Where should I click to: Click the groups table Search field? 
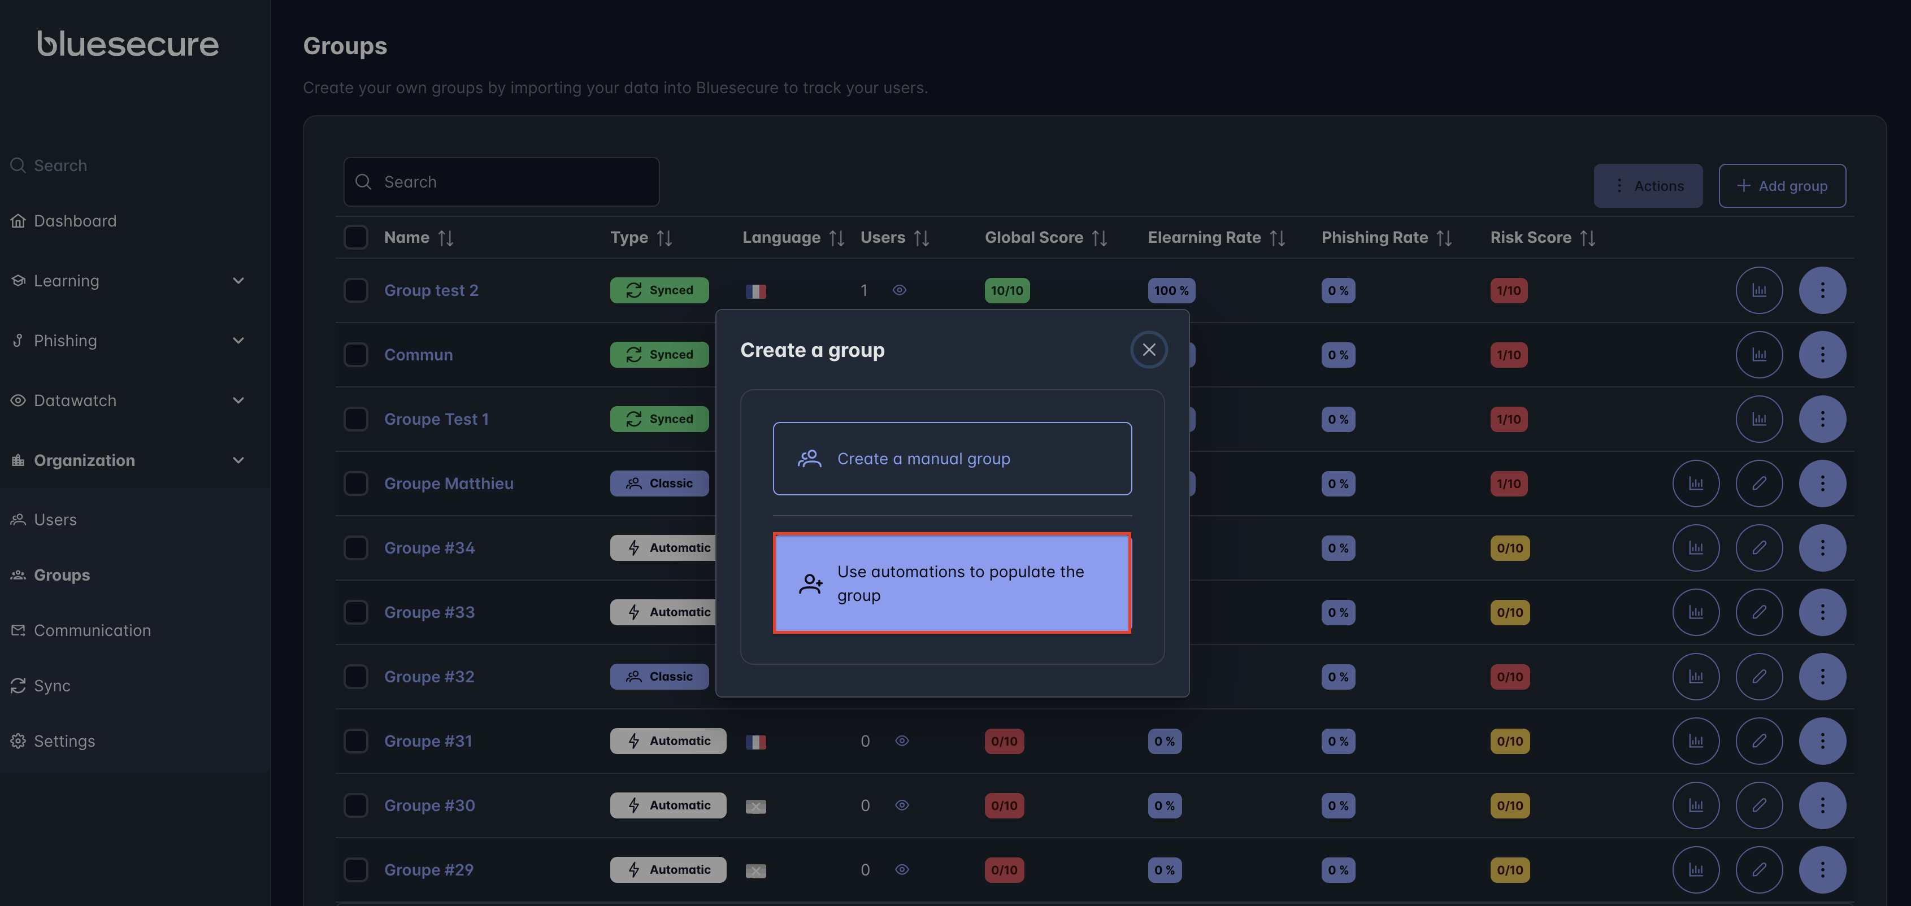coord(501,182)
